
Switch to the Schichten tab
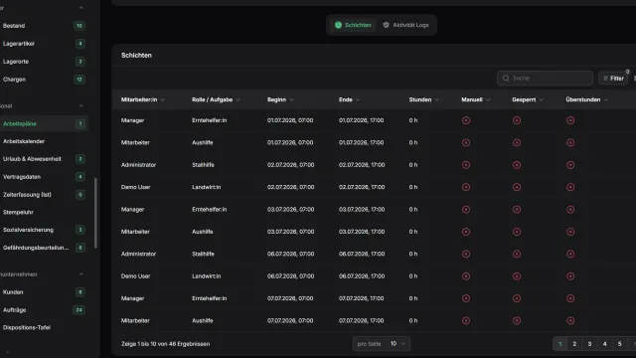pyautogui.click(x=353, y=25)
